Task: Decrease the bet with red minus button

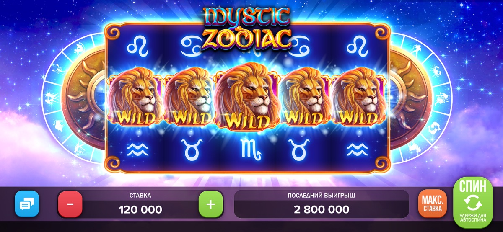Action: [70, 204]
